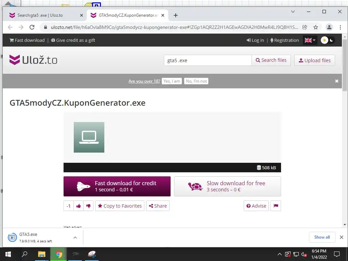Image resolution: width=348 pixels, height=261 pixels.
Task: Click the search field containing gta5 .exe
Action: coord(208,60)
